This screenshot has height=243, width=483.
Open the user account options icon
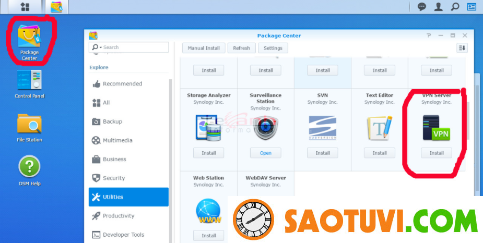pos(439,7)
